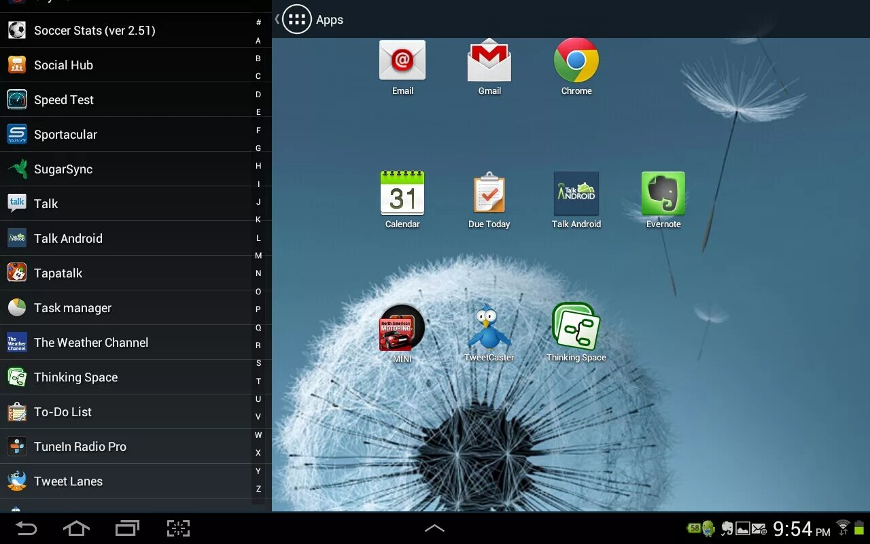Open SugarSync in the app list
870x544 pixels.
126,169
